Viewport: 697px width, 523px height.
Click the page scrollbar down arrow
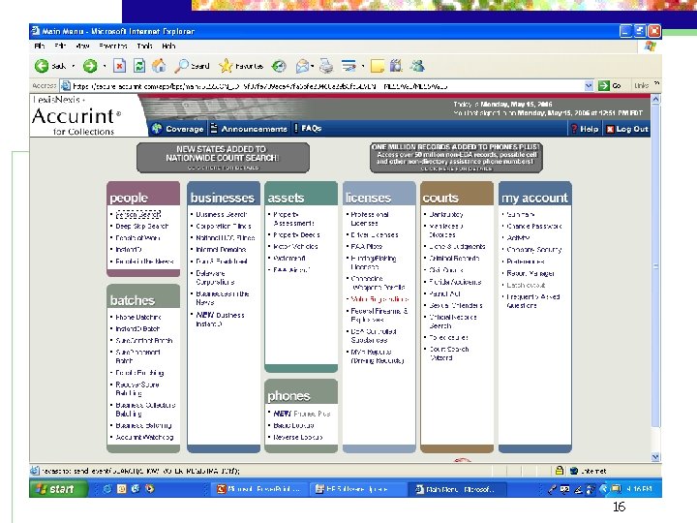pos(655,457)
